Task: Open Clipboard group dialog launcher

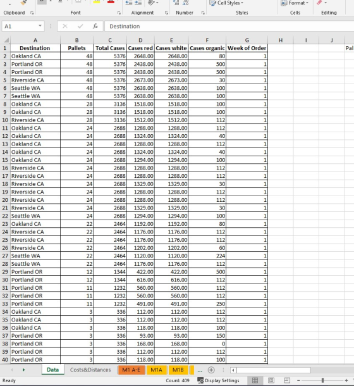Action: (x=32, y=13)
